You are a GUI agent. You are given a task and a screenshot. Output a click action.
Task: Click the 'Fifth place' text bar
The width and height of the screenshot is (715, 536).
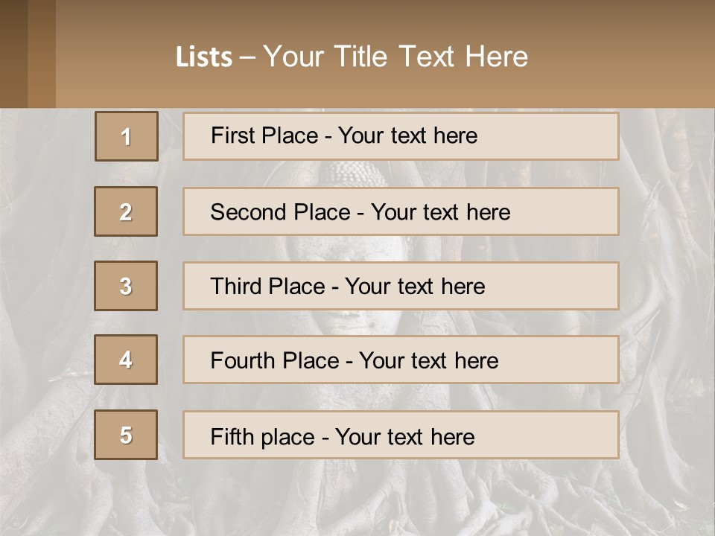[401, 435]
